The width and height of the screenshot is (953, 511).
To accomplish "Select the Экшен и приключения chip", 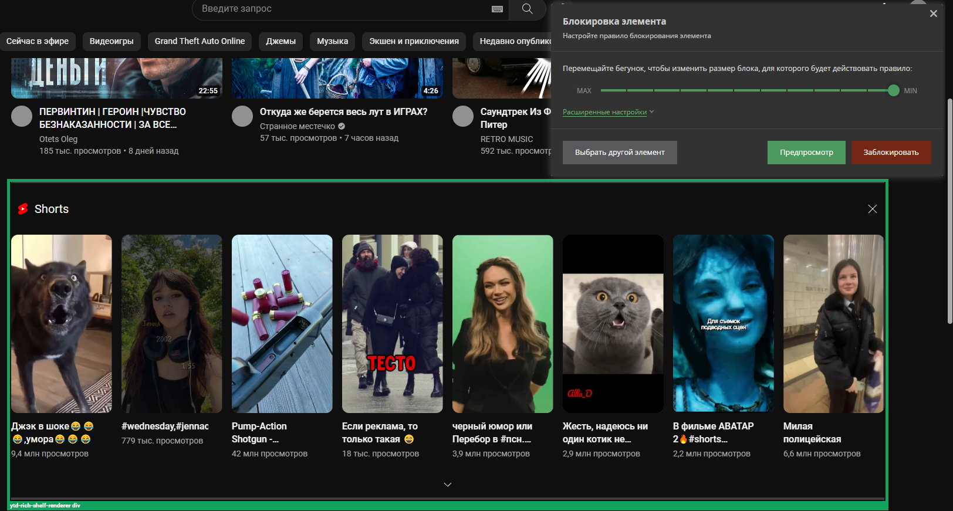I will (x=414, y=41).
